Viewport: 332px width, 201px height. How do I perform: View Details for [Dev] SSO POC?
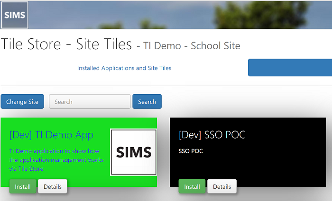click(222, 186)
